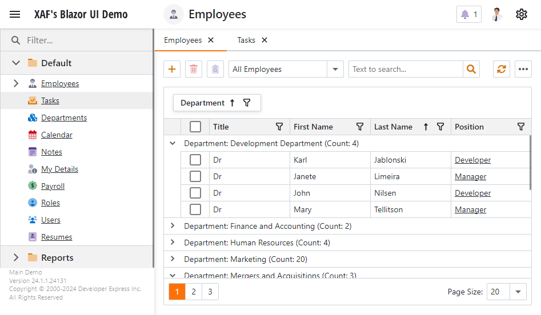Check the Mary Tellitson row checkbox
Screen dimensions: 541x315
point(195,209)
